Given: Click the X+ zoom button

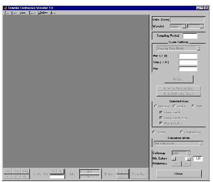Looking at the screenshot, I should (x=8, y=171).
